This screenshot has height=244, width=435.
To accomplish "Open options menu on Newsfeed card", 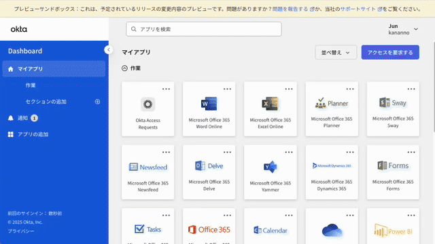I will [x=166, y=152].
